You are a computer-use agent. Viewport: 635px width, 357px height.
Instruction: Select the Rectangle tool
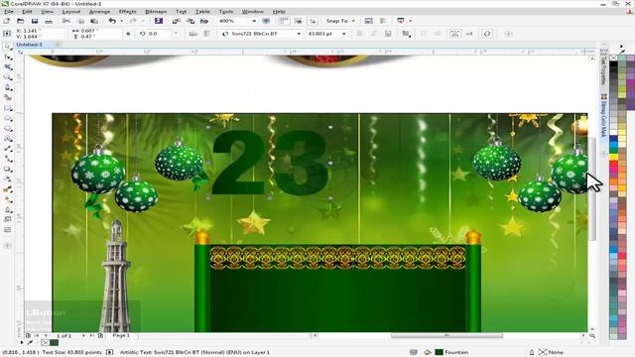[x=7, y=108]
